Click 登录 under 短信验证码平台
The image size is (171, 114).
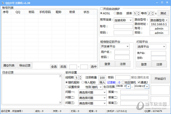107,64
